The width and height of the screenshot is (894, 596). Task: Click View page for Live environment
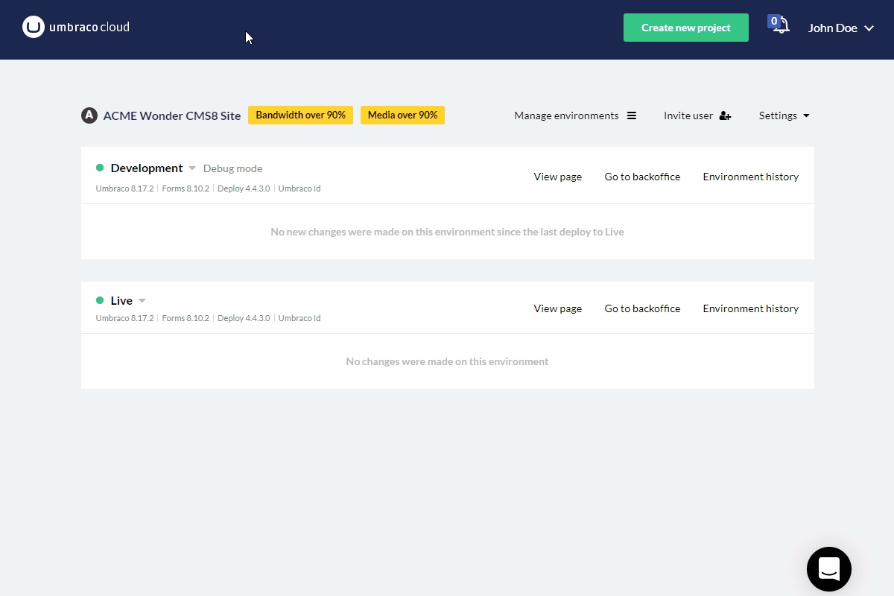click(x=557, y=308)
